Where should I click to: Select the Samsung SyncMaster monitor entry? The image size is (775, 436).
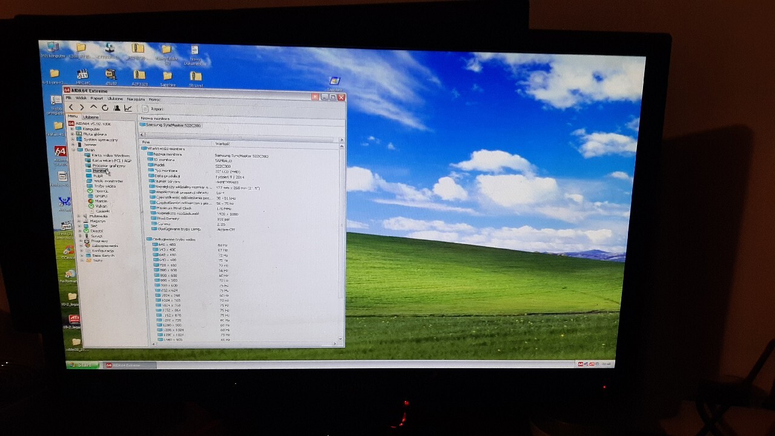pos(171,125)
